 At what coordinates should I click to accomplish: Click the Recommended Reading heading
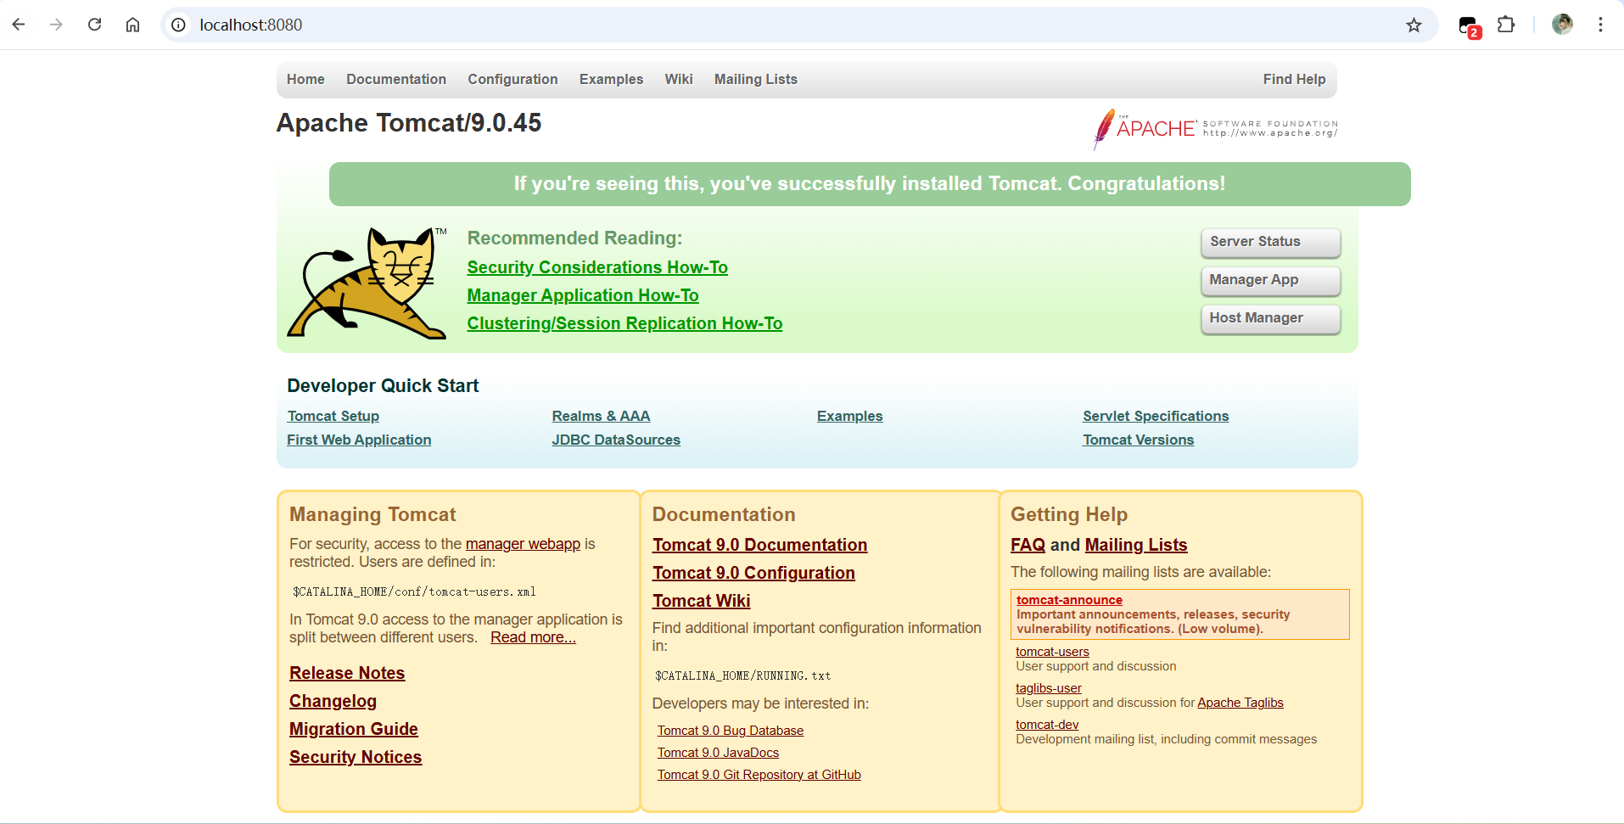574,238
